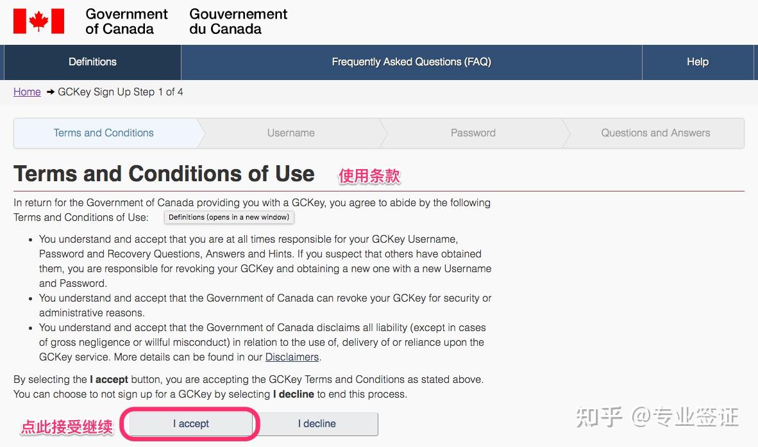
Task: Click the I decline button
Action: [x=316, y=424]
